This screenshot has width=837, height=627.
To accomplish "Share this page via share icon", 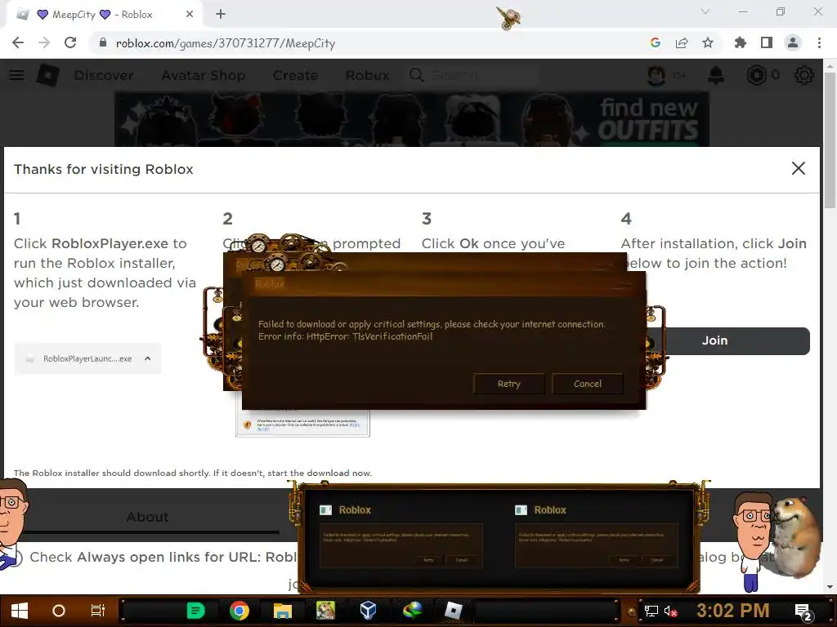I will coord(682,43).
